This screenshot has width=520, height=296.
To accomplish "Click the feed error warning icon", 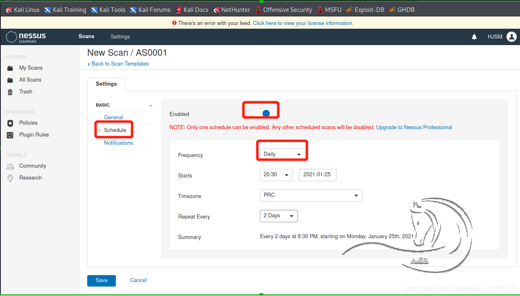I will 174,23.
